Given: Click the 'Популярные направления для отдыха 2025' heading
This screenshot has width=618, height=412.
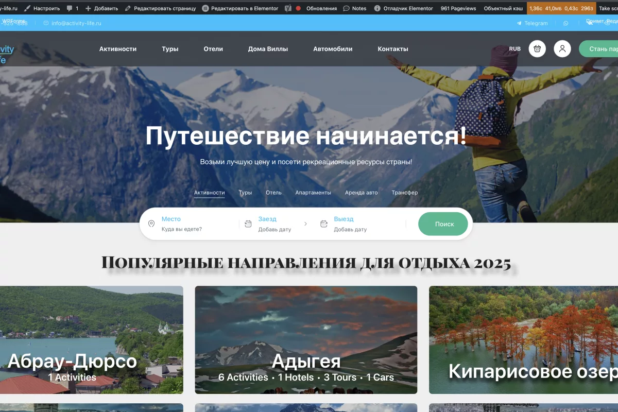Looking at the screenshot, I should pos(306,263).
